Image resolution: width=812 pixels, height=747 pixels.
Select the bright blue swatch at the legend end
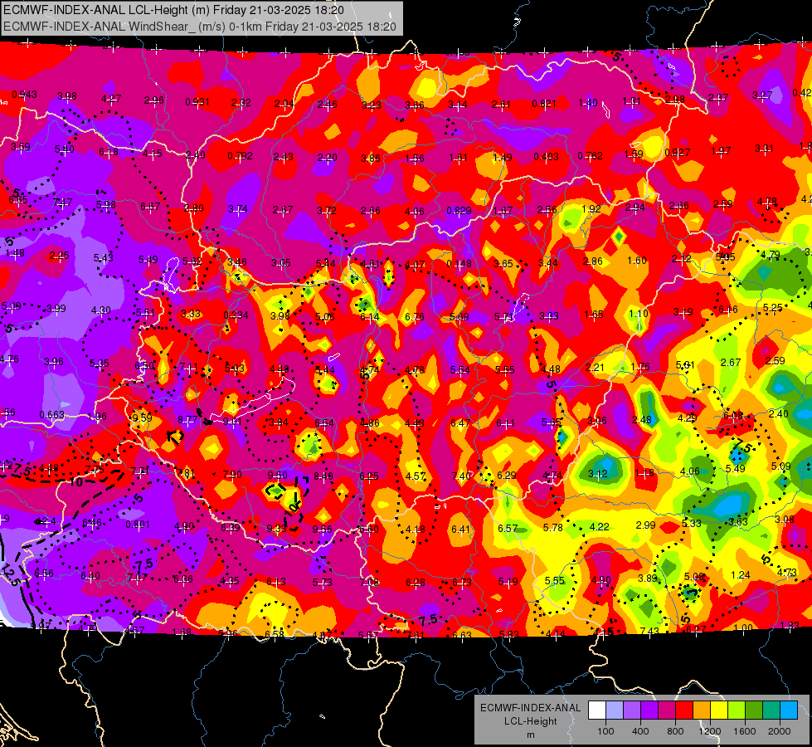click(x=789, y=710)
